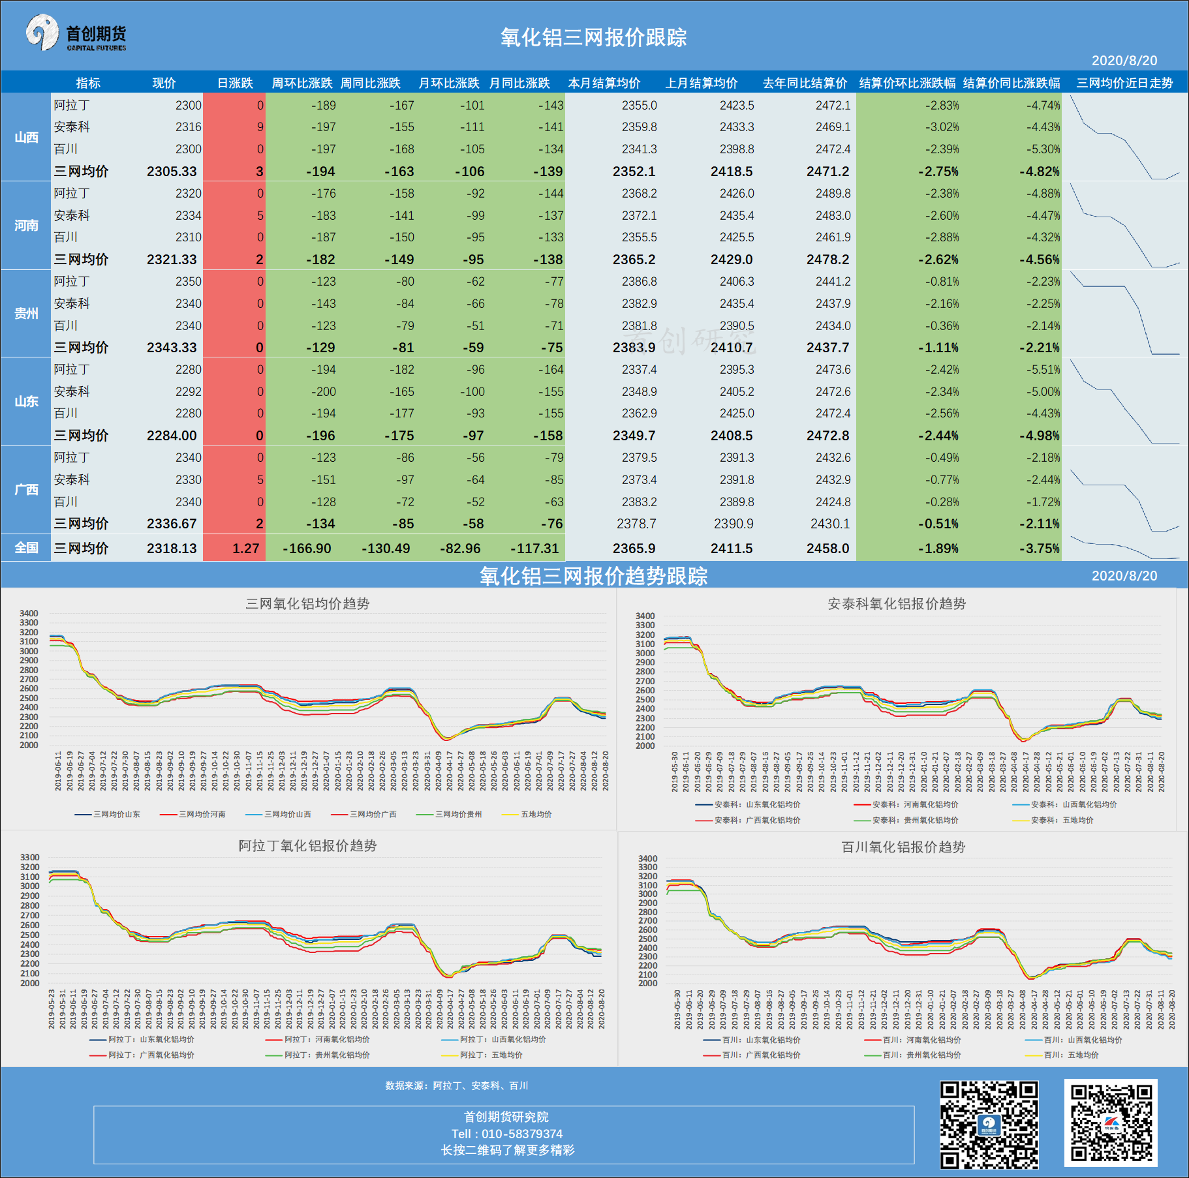Click the Tell phone number text
This screenshot has height=1178, width=1189.
(507, 1134)
